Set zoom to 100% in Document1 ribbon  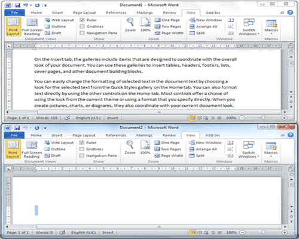click(145, 25)
